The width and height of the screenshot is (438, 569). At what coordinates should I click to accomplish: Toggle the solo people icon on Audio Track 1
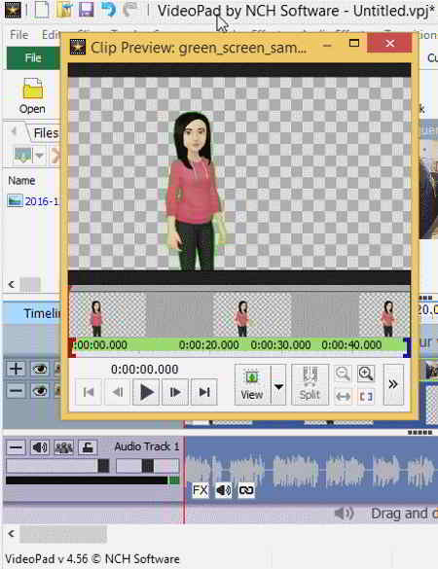(63, 447)
